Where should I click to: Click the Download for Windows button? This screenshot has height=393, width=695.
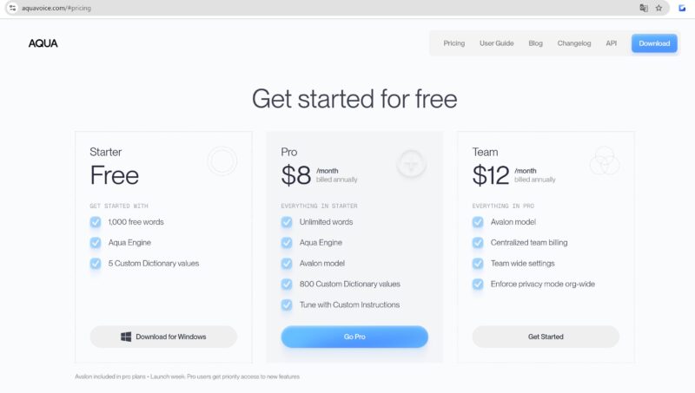tap(163, 337)
